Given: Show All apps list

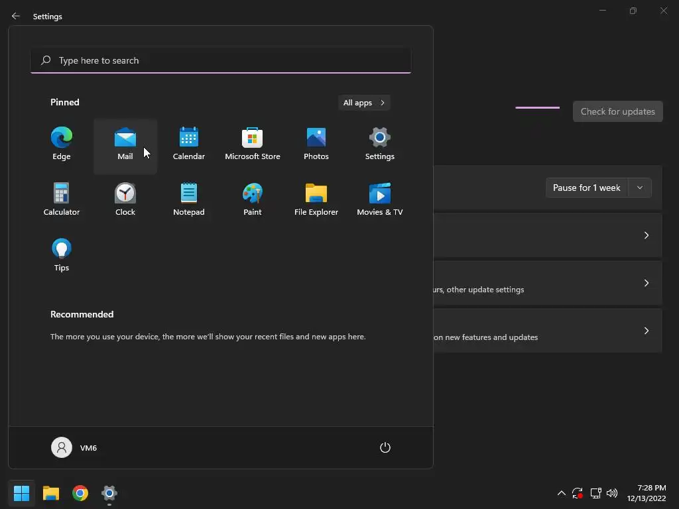Looking at the screenshot, I should (364, 103).
